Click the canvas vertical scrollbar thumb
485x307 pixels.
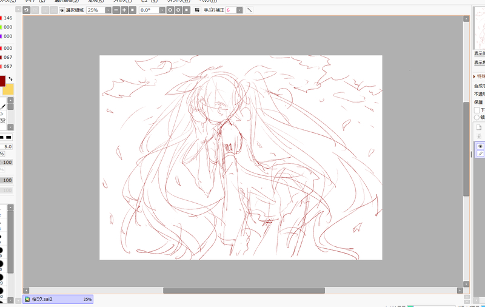point(466,149)
